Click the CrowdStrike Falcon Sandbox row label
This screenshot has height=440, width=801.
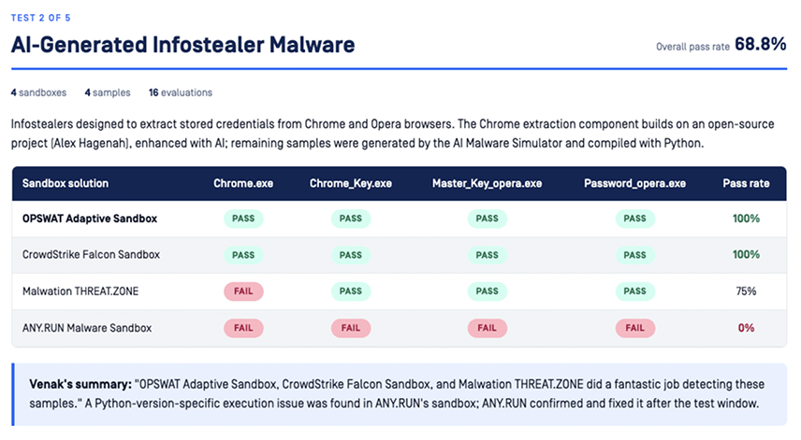pyautogui.click(x=91, y=254)
